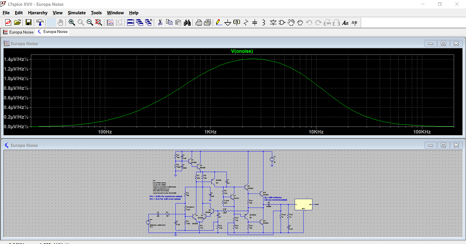Paste using the clipboard icon

(178, 22)
